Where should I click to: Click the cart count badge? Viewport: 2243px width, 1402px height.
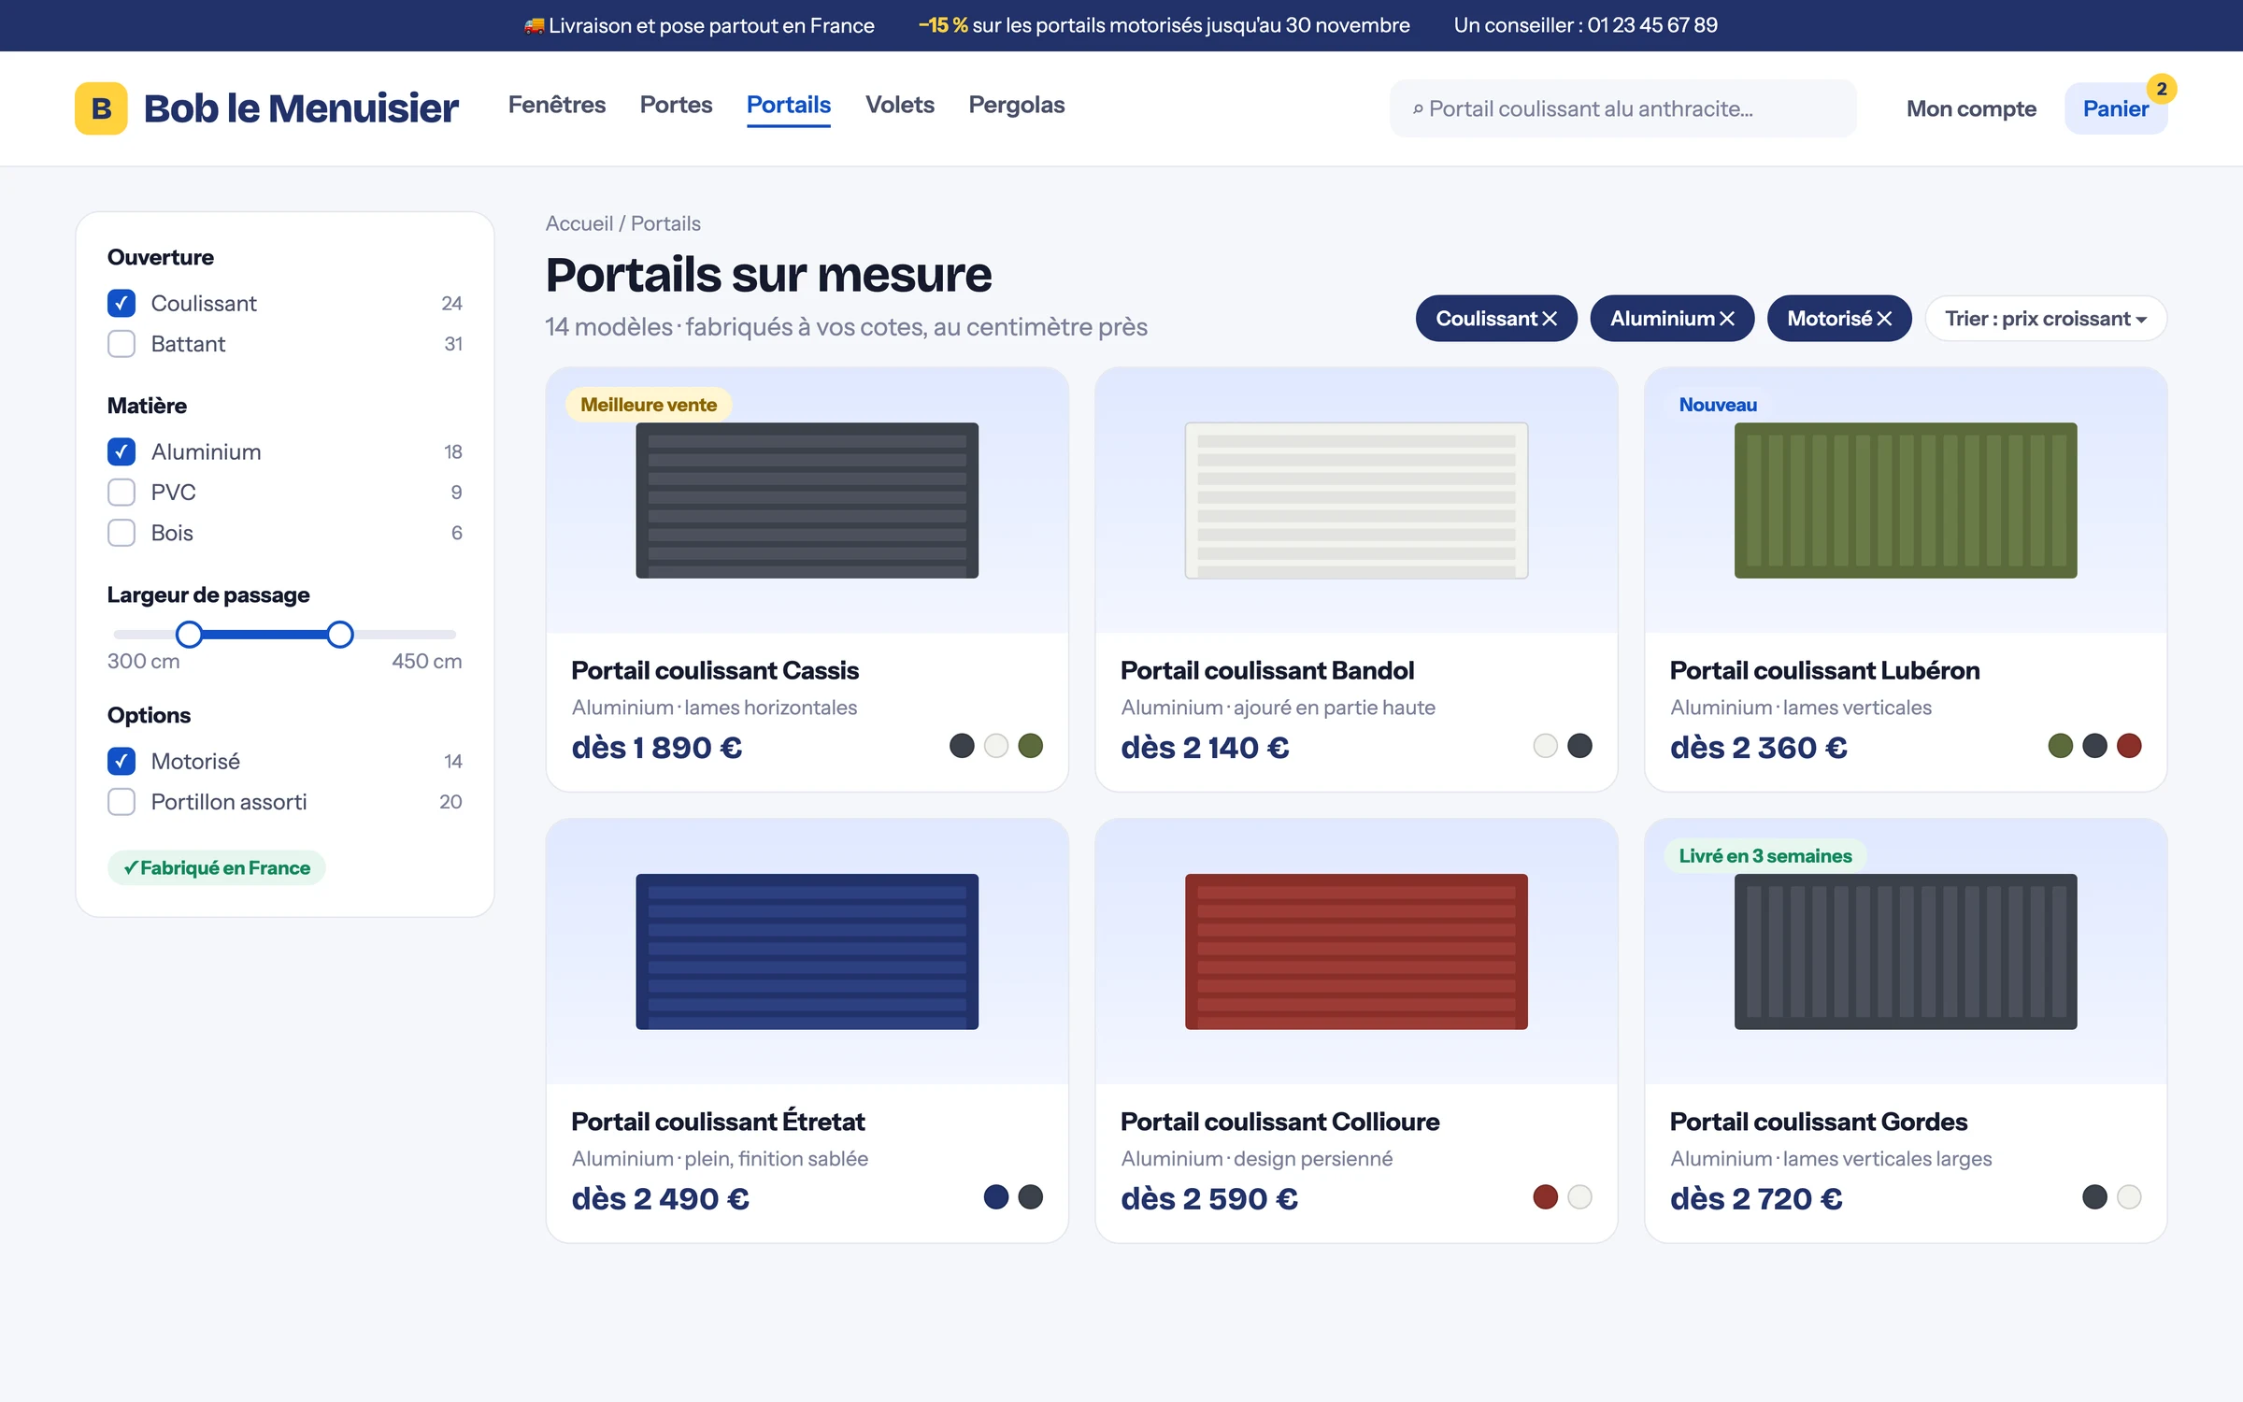(2161, 89)
